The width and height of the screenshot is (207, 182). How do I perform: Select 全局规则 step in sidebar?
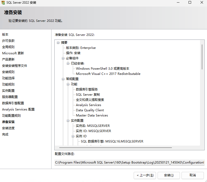(x=8, y=47)
